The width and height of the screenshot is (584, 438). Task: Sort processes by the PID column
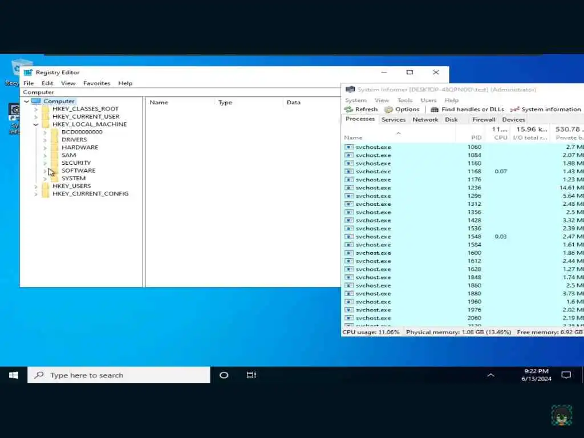(471, 137)
